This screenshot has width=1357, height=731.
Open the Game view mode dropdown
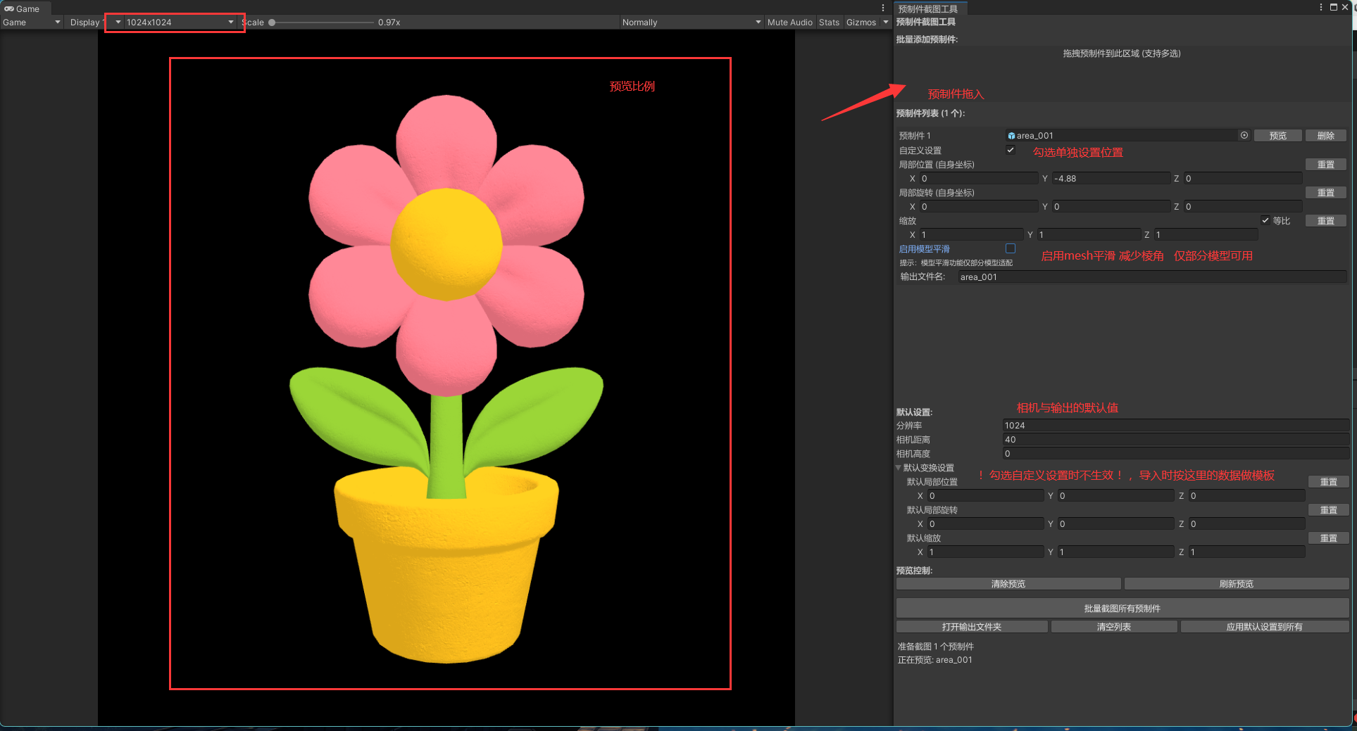(x=32, y=23)
